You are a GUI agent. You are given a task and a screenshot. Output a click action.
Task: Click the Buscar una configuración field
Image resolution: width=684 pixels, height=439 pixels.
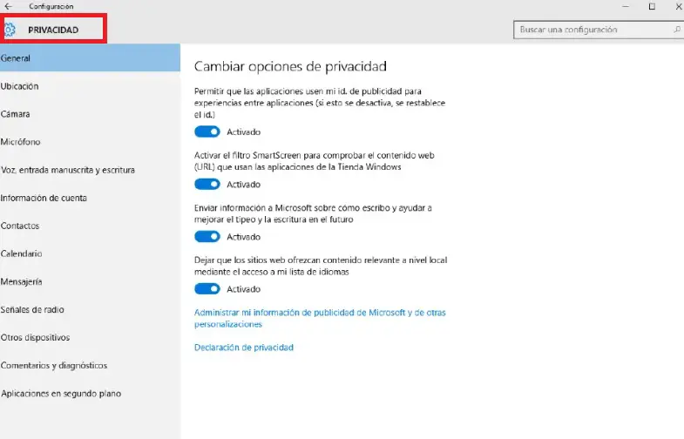click(x=591, y=30)
